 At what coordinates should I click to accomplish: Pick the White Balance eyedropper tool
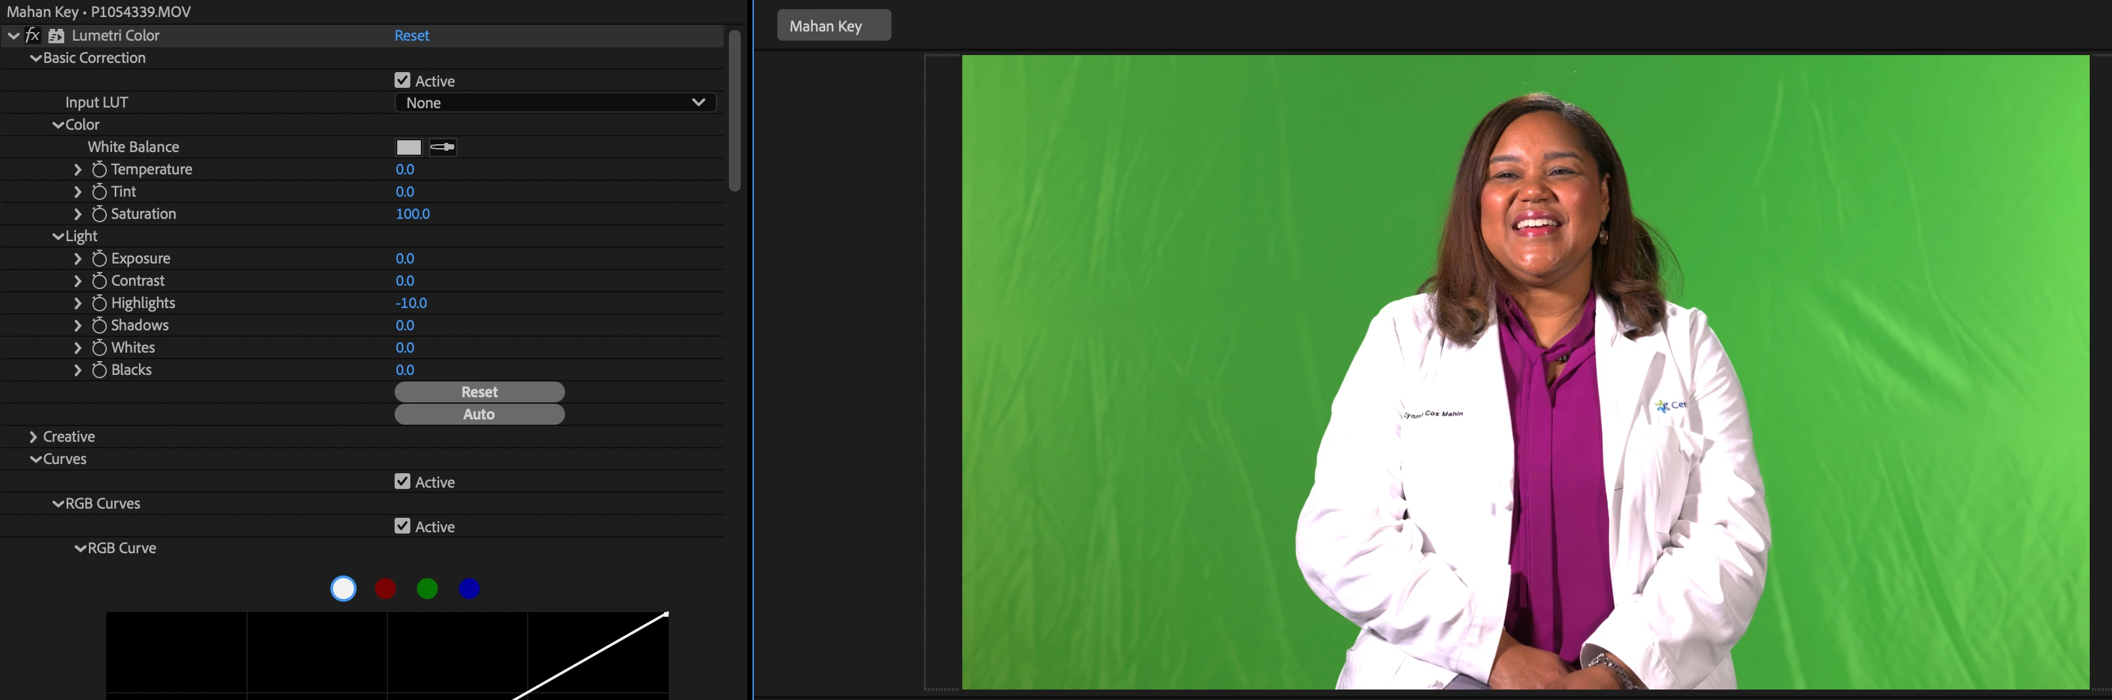442,147
